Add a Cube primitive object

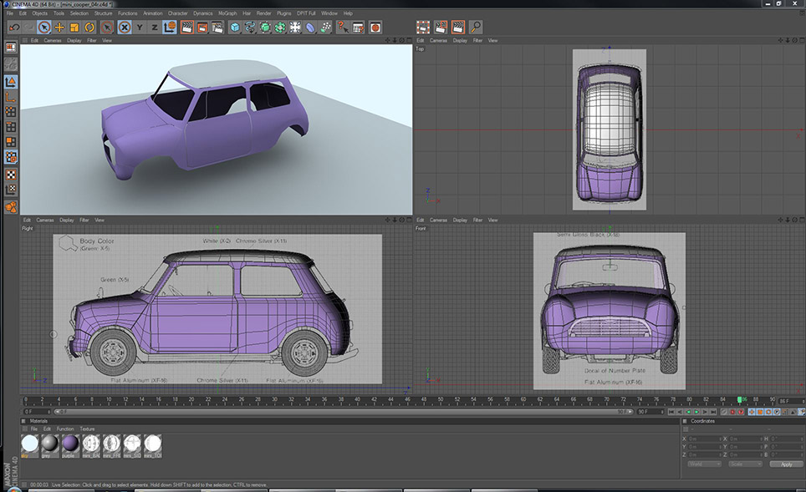tap(235, 28)
